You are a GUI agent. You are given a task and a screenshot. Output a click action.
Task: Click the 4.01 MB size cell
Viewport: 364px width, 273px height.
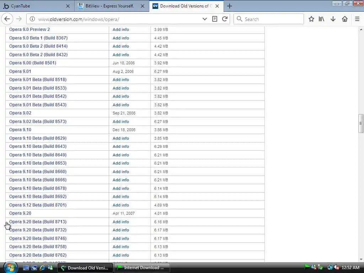click(161, 213)
